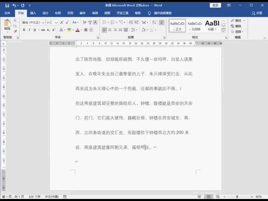Toggle italic formatting

pos(29,29)
